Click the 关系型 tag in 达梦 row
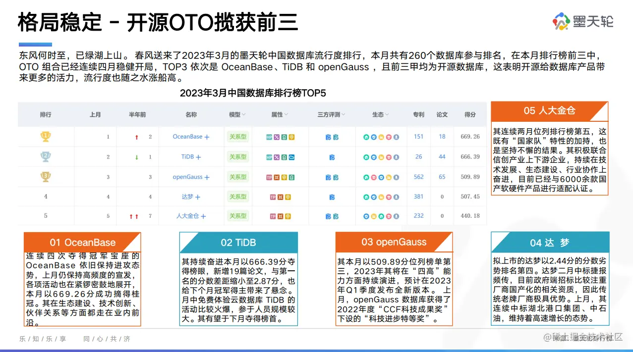 (238, 197)
